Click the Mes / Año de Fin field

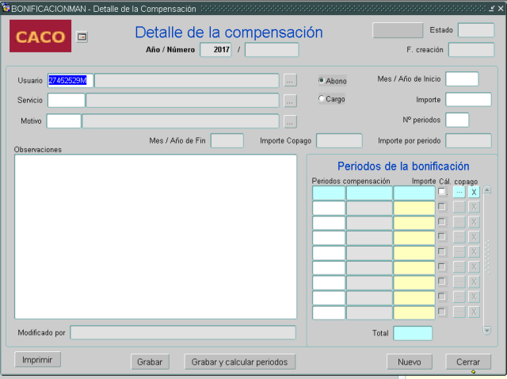(227, 141)
